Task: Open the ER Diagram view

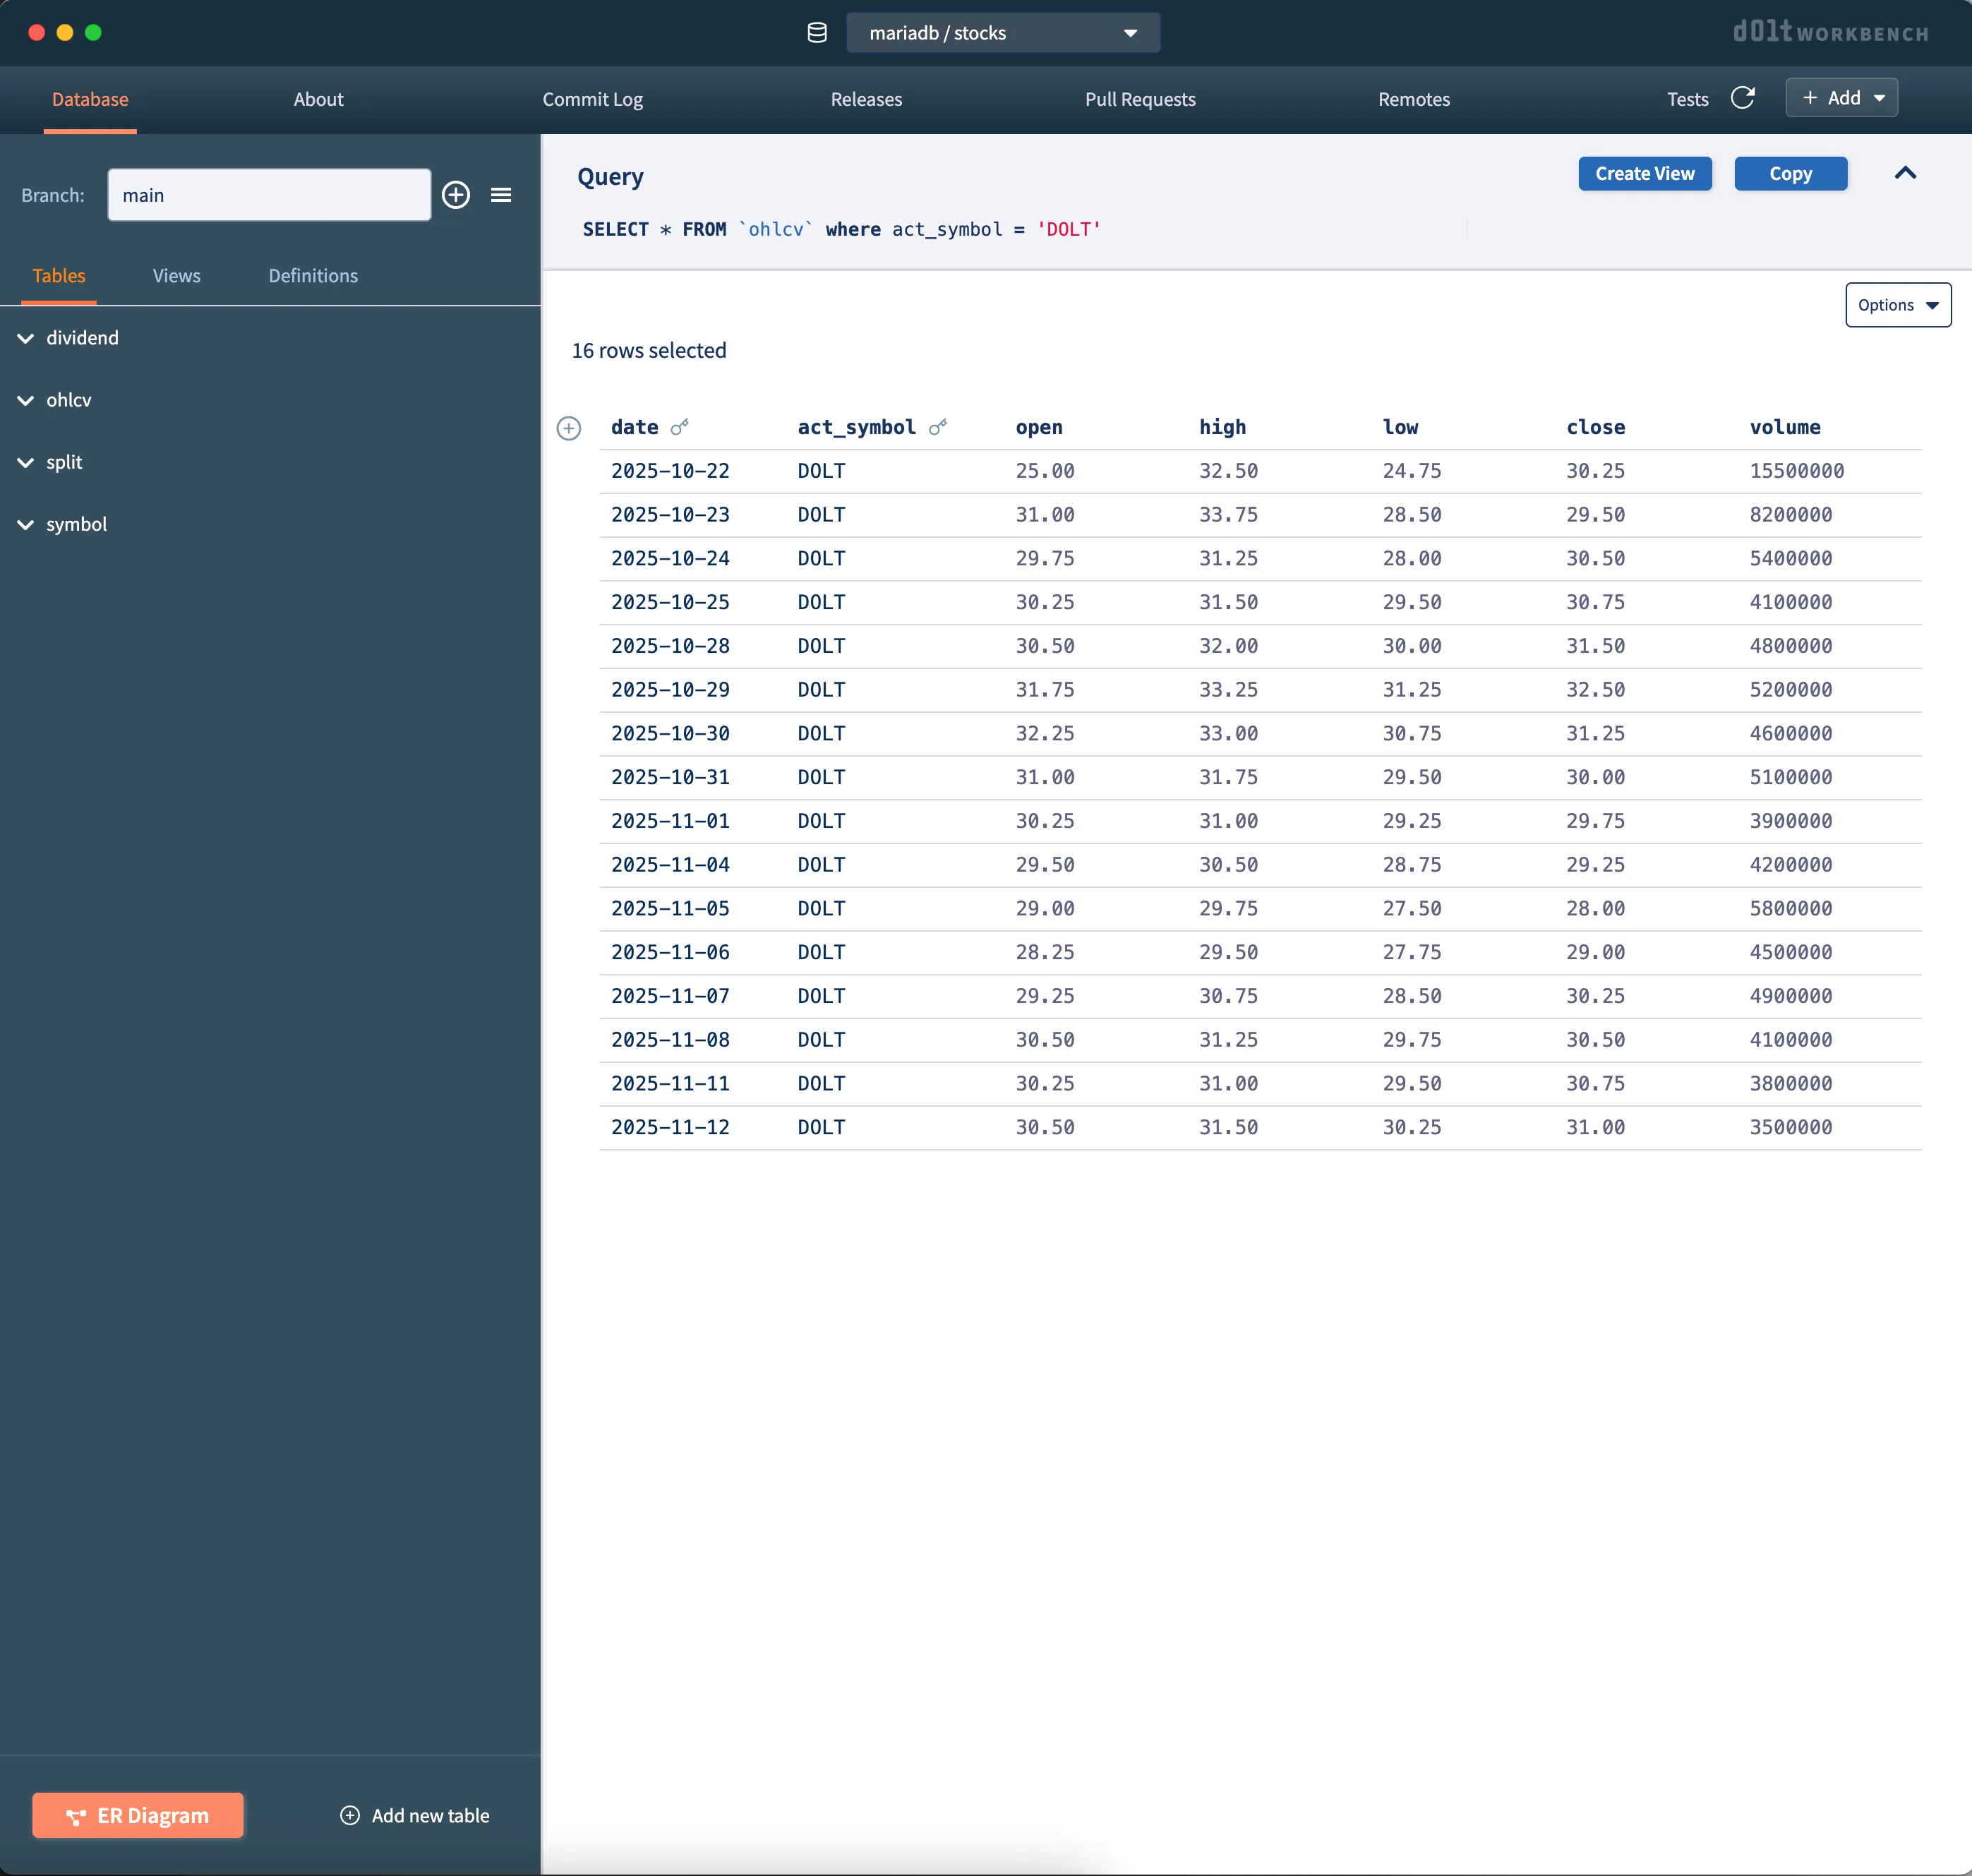Action: (138, 1815)
